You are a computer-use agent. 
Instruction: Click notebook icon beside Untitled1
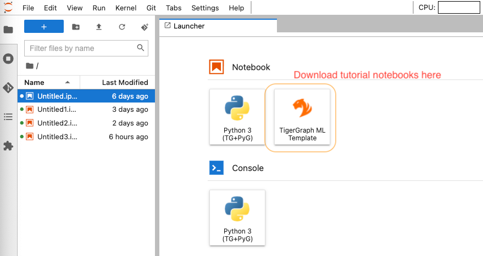point(30,110)
